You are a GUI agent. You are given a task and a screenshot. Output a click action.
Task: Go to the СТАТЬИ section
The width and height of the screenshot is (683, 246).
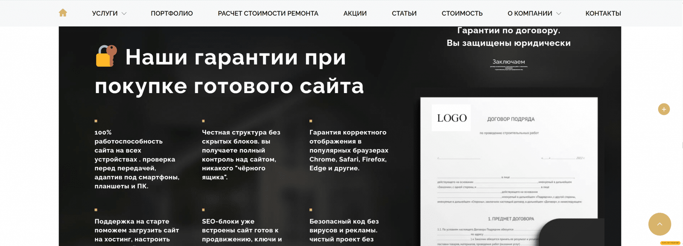pos(404,14)
